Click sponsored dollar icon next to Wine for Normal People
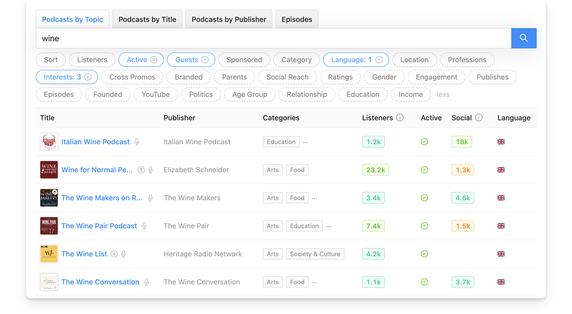This screenshot has height=314, width=572. 141,170
